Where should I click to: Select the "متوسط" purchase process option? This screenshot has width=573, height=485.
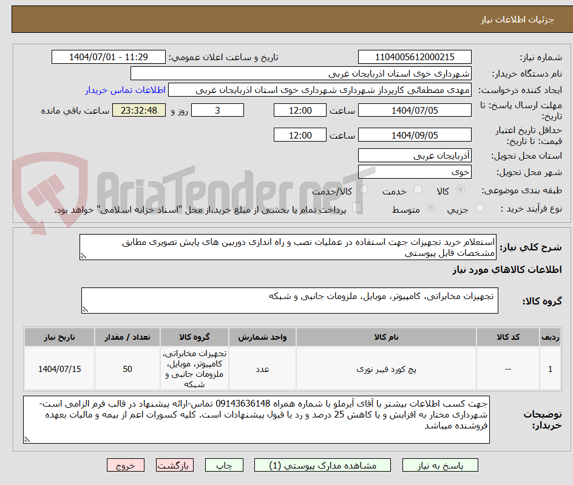tap(432, 208)
